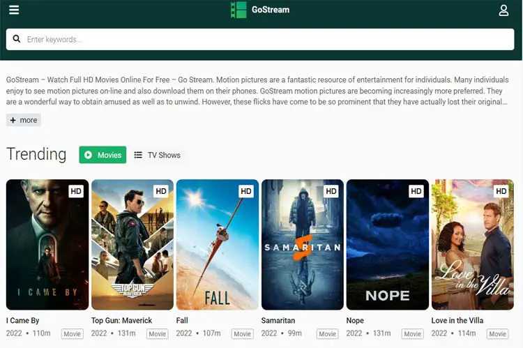Click the GoStream description paragraph

(x=257, y=91)
